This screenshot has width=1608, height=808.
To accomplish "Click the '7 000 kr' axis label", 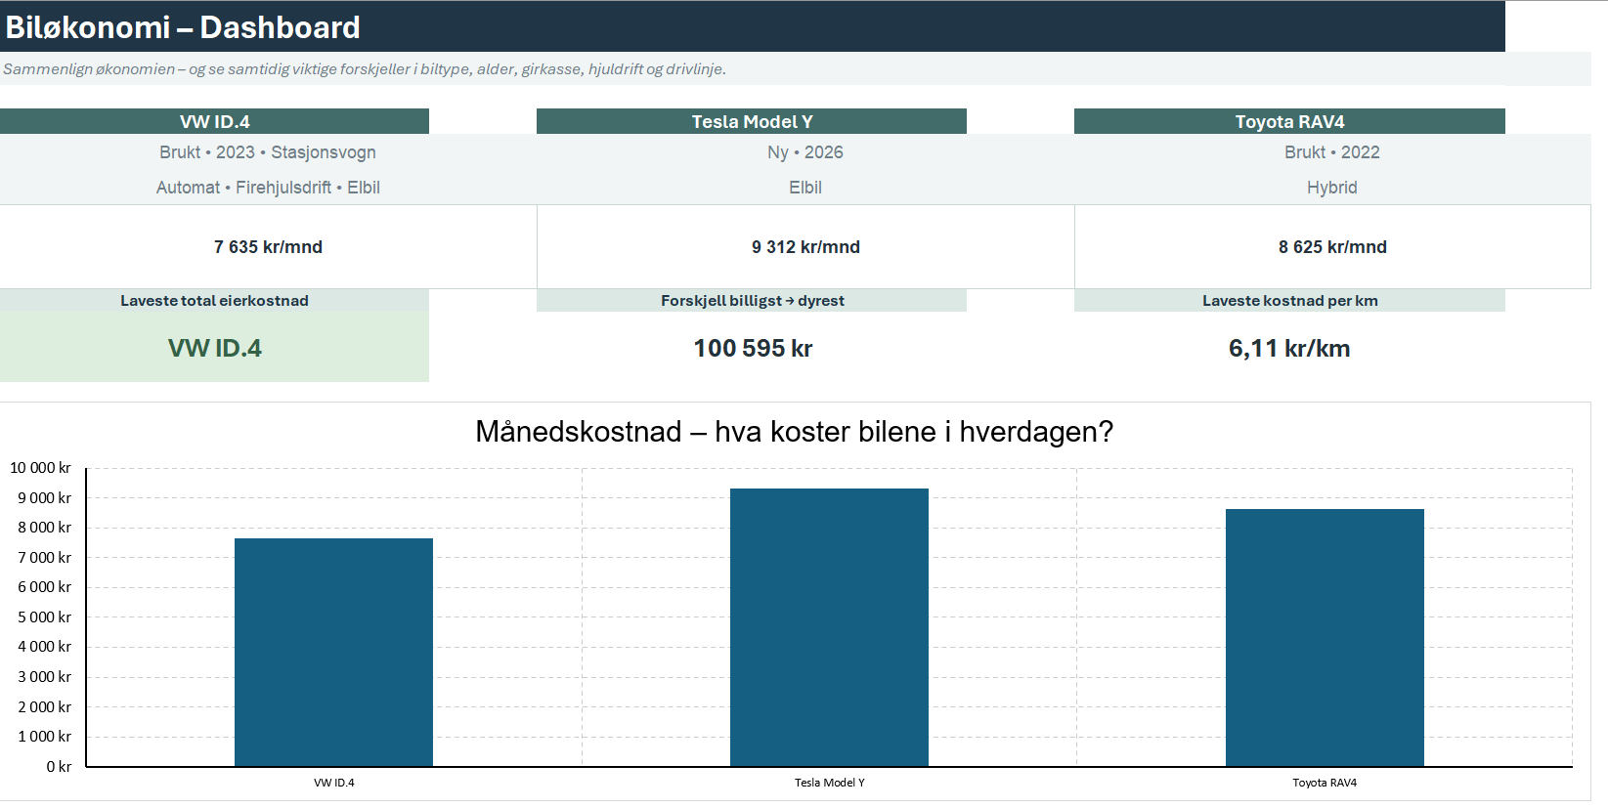I will (x=45, y=558).
